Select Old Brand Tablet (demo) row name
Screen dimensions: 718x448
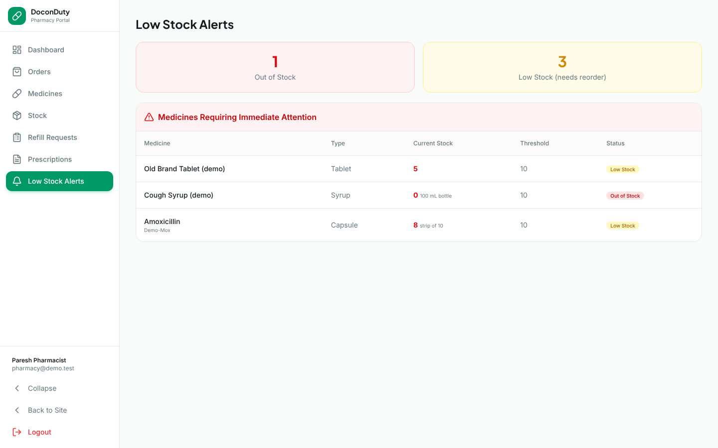point(184,169)
